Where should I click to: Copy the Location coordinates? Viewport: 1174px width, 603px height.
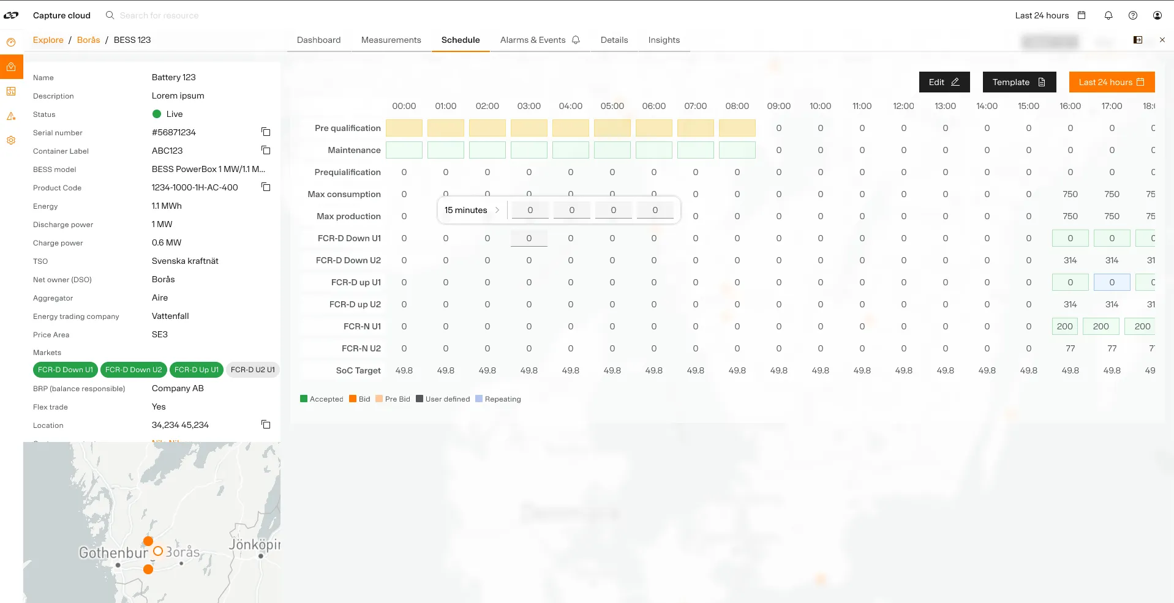point(266,425)
